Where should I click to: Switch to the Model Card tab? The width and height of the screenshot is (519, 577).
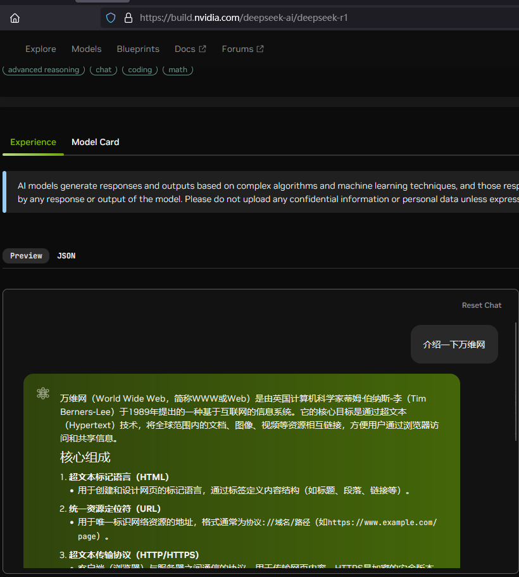coord(96,142)
